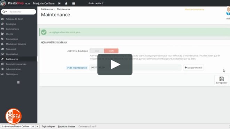The image size is (230, 129).
Task: Click the Préférences breadcrumb link
Action: (x=47, y=9)
